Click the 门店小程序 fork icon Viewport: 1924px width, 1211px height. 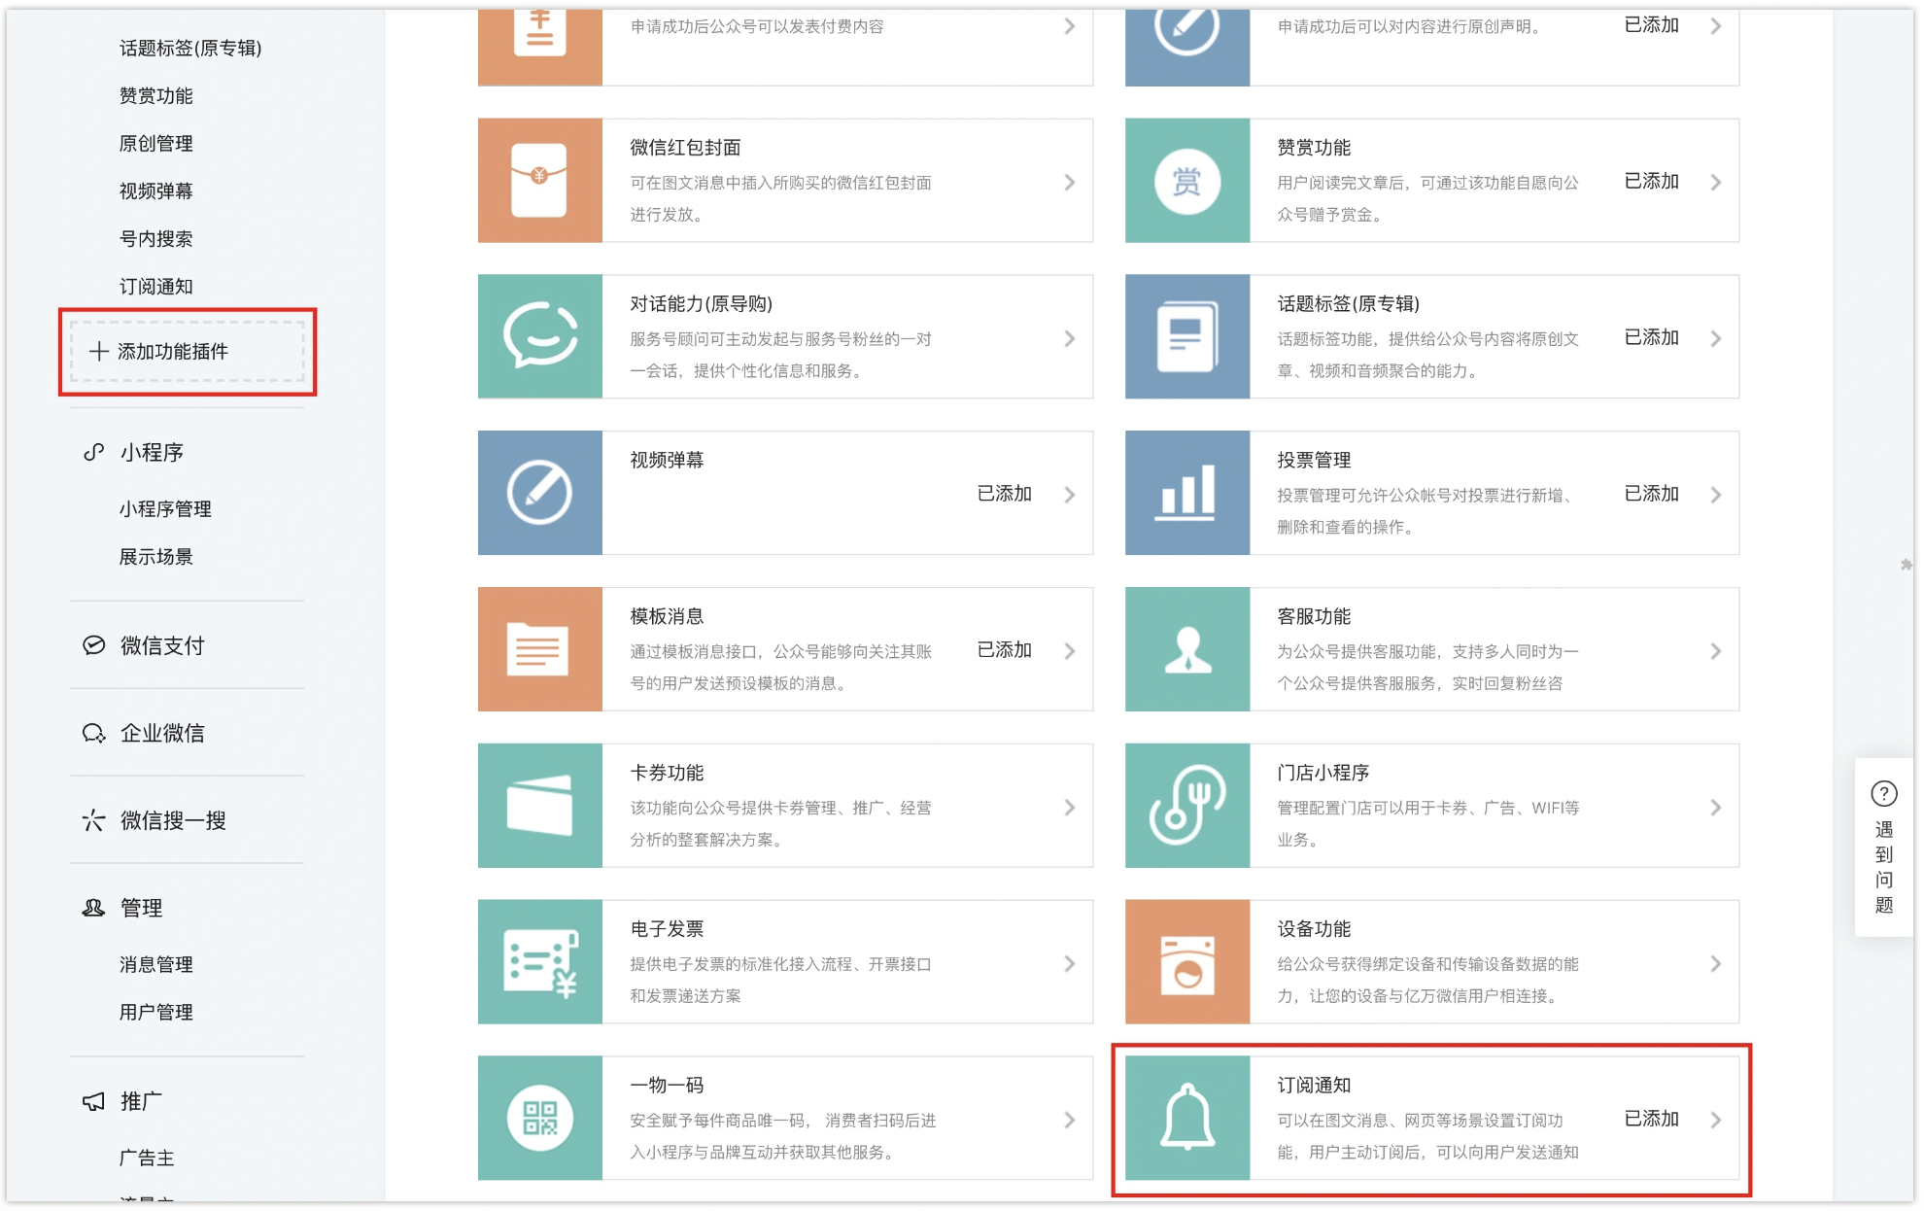tap(1186, 806)
